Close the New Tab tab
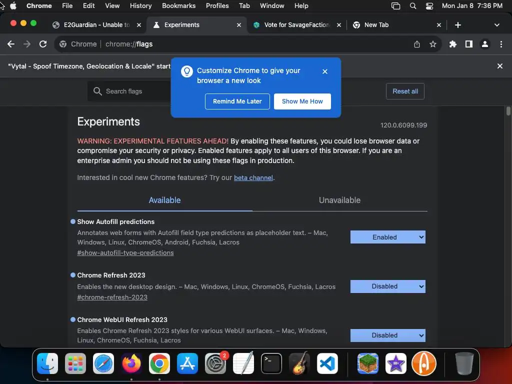Screen dimensions: 512x384 pos(439,25)
